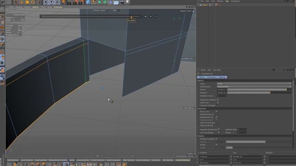The height and width of the screenshot is (166, 296).
Task: Open the viewport Filter menu
Action: (x=43, y=7)
